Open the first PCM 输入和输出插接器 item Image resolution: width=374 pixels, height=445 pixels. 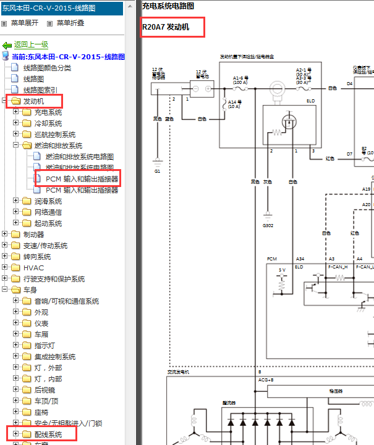pos(82,179)
